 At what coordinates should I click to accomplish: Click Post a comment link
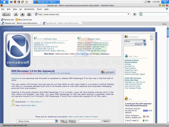[76, 117]
